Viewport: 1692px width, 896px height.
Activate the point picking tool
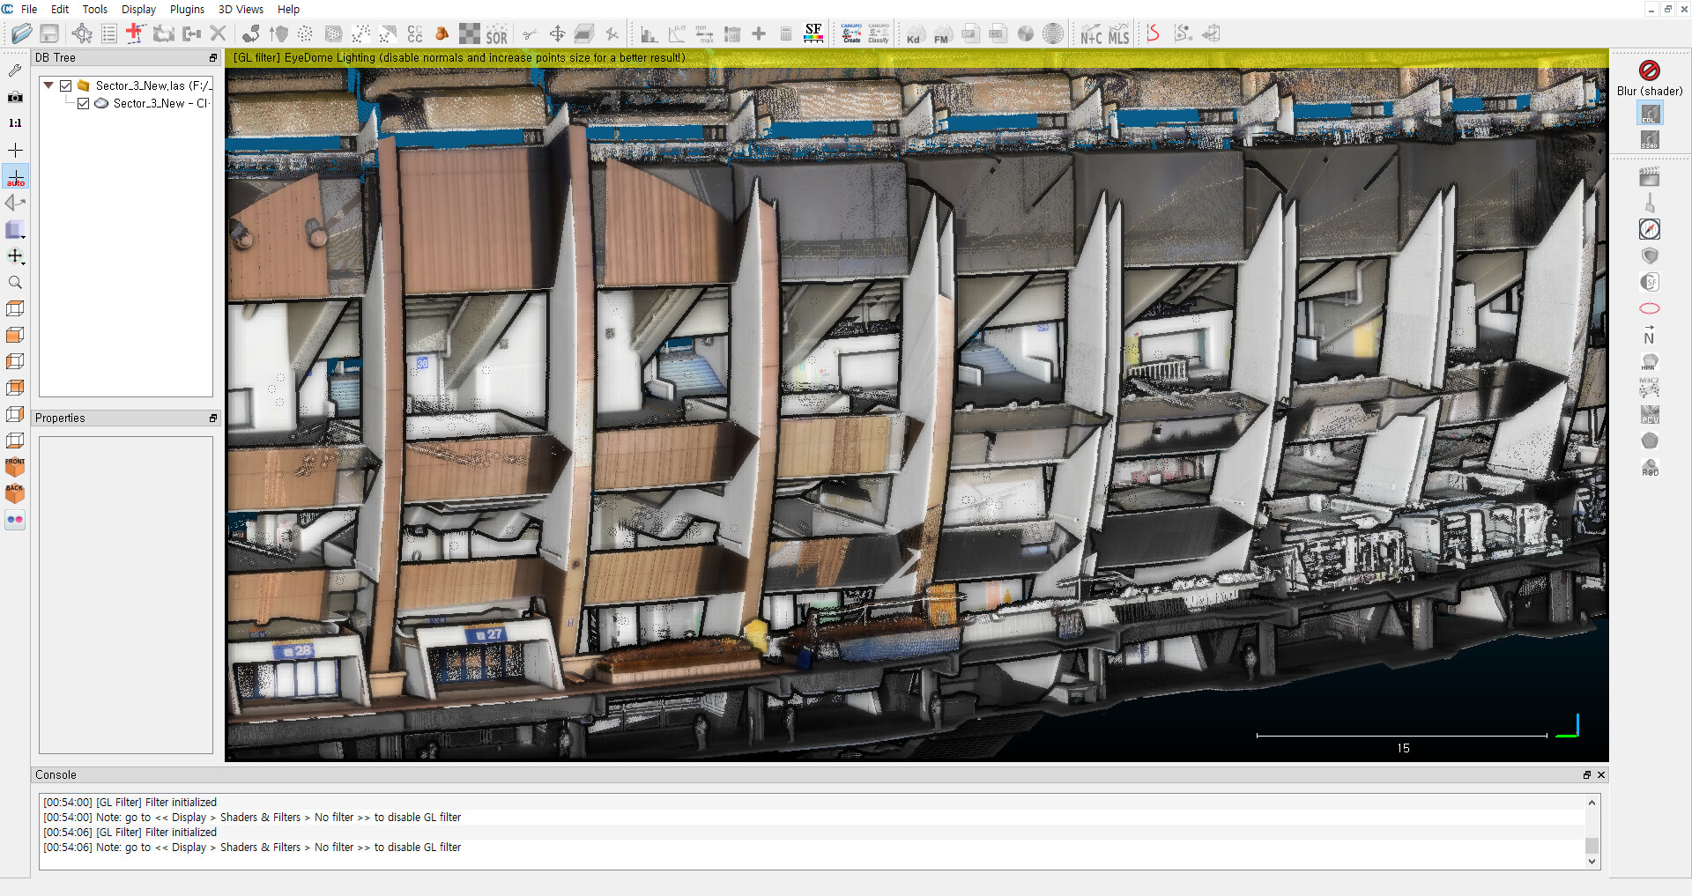point(82,33)
